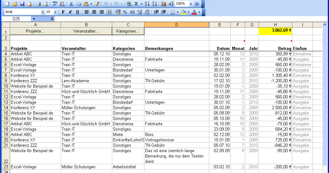Run the ABC spelling check

coord(55,4)
